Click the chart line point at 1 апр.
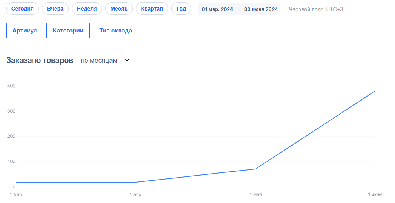Image resolution: width=395 pixels, height=203 pixels. click(136, 182)
